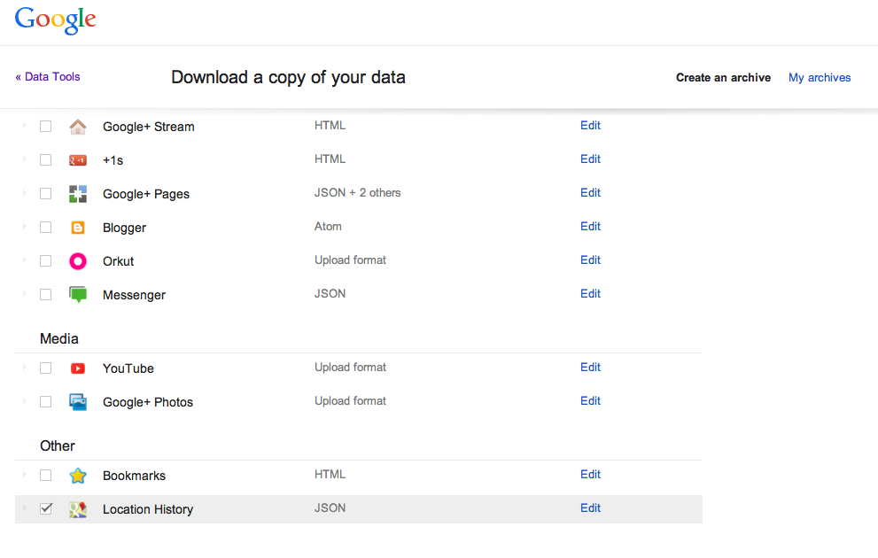Click the +1s service label
This screenshot has height=558, width=878.
[x=113, y=160]
